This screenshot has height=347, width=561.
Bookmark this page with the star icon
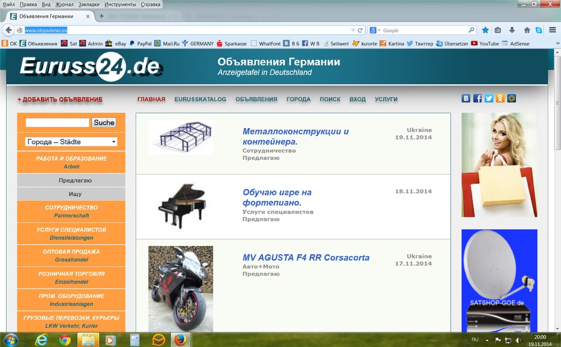485,30
